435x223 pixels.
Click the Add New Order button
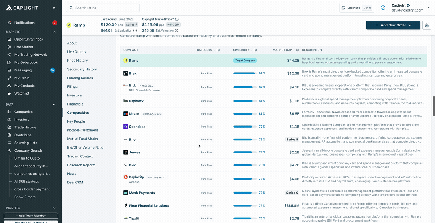click(393, 25)
